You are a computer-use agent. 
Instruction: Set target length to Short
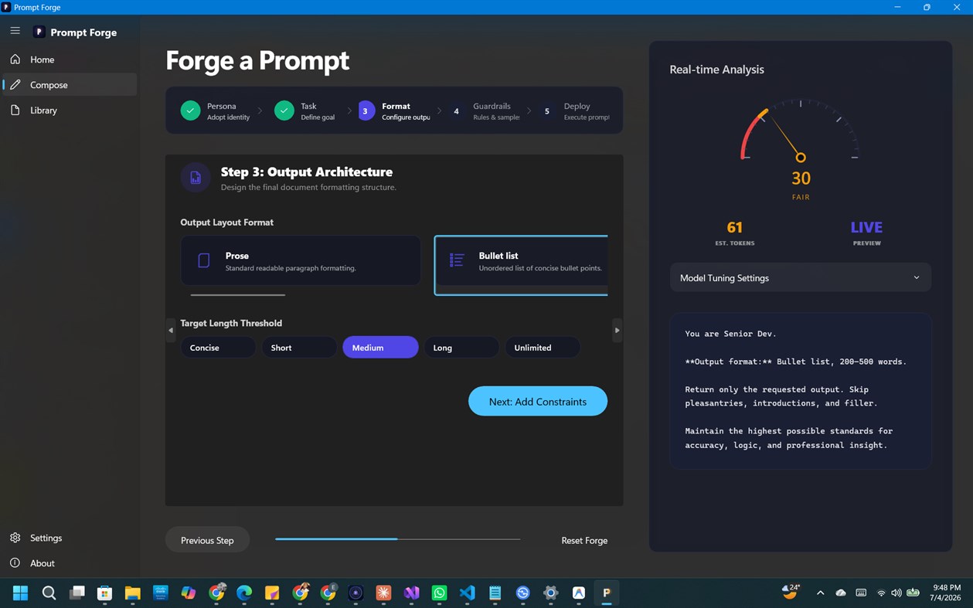click(x=299, y=348)
